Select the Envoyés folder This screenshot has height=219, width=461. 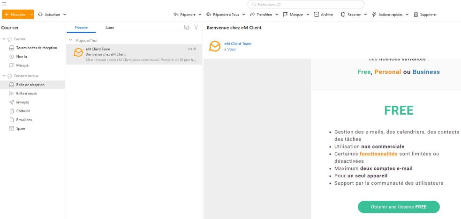[x=23, y=102]
